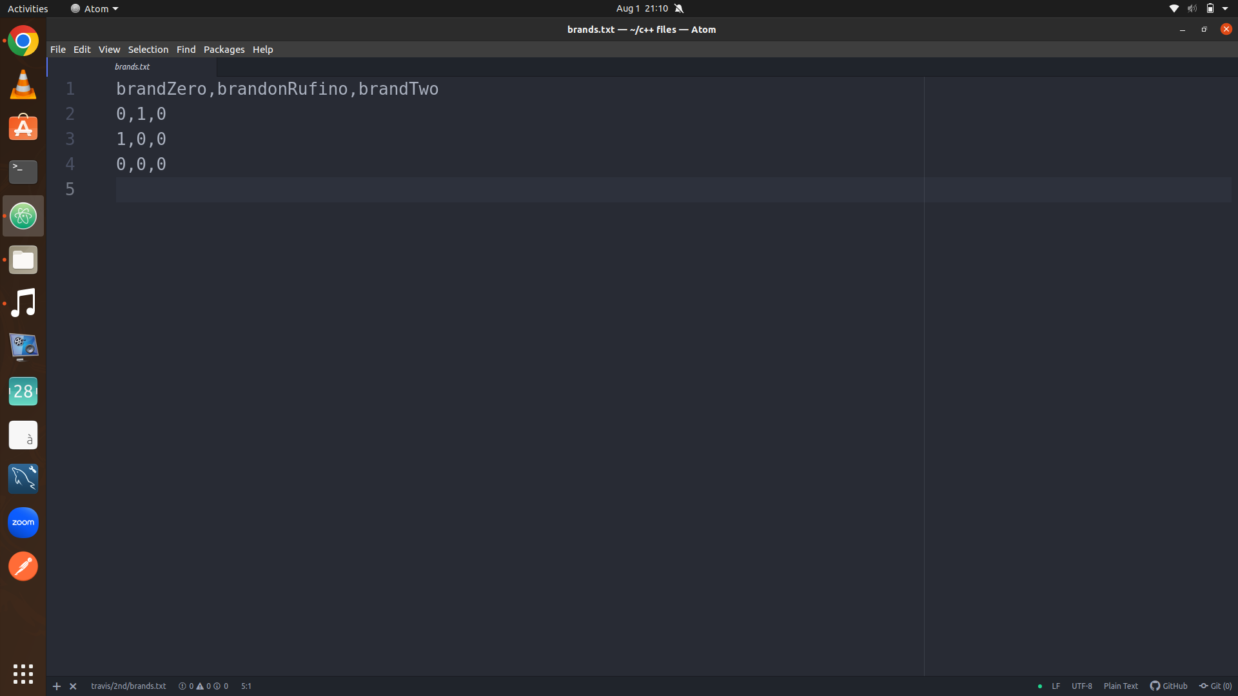Open the GitHub panel from status bar
The image size is (1238, 696).
pos(1168,686)
